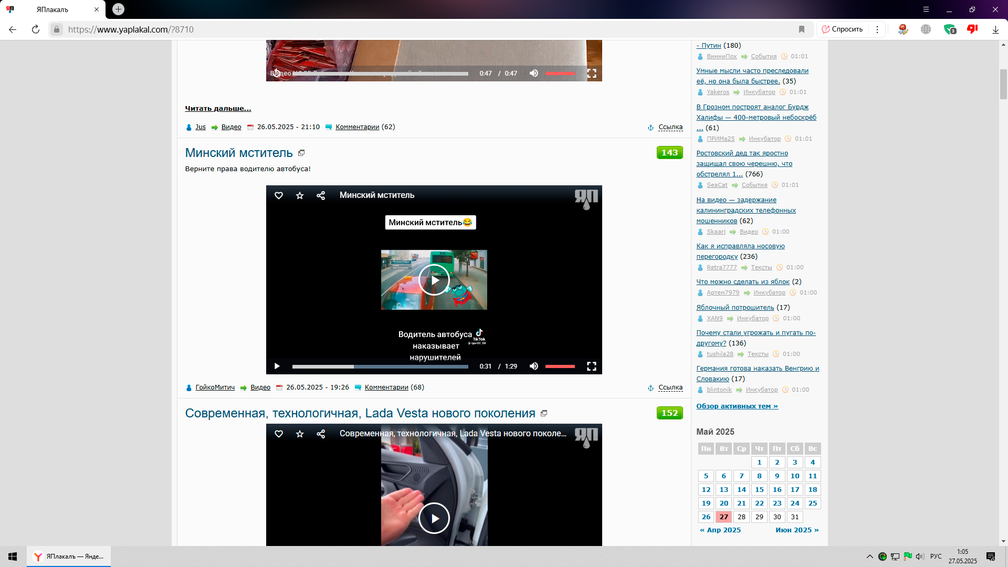Screen dimensions: 1008x567
Task: Click the page vertical scrollbar thumb
Action: (1003, 84)
